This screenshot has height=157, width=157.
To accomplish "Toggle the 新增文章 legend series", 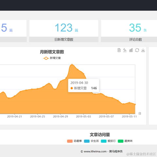I will 52,58.
